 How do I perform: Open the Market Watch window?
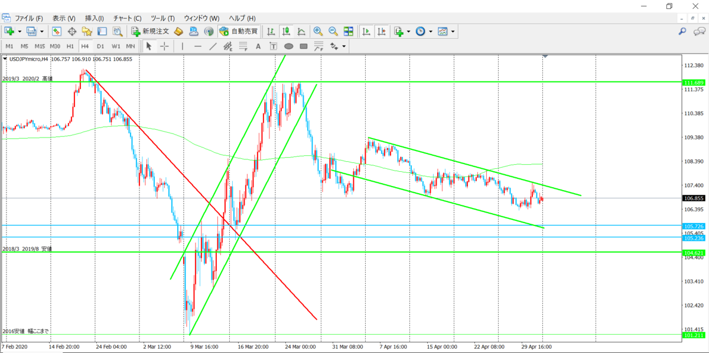click(57, 31)
